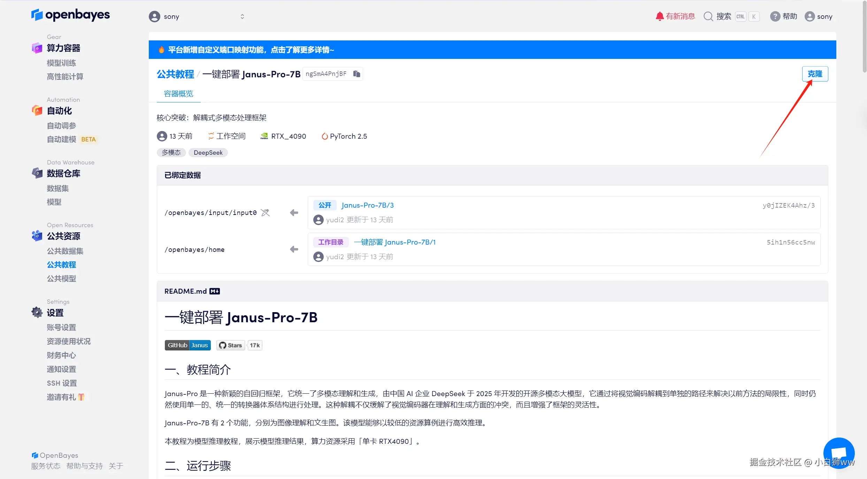
Task: Click the search magnifier icon
Action: pos(708,16)
